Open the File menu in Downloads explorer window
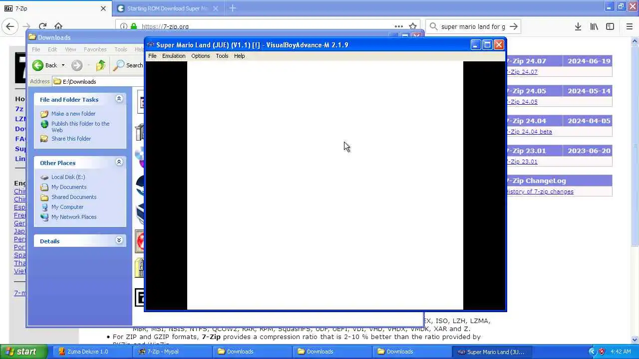 click(36, 49)
